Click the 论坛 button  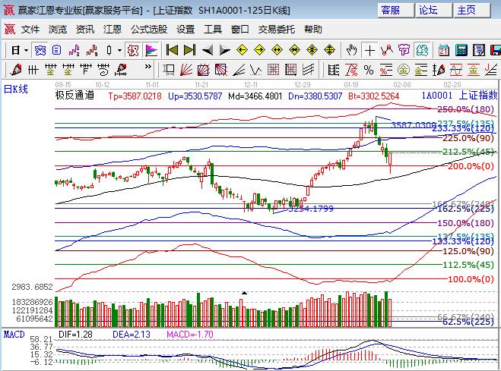429,10
